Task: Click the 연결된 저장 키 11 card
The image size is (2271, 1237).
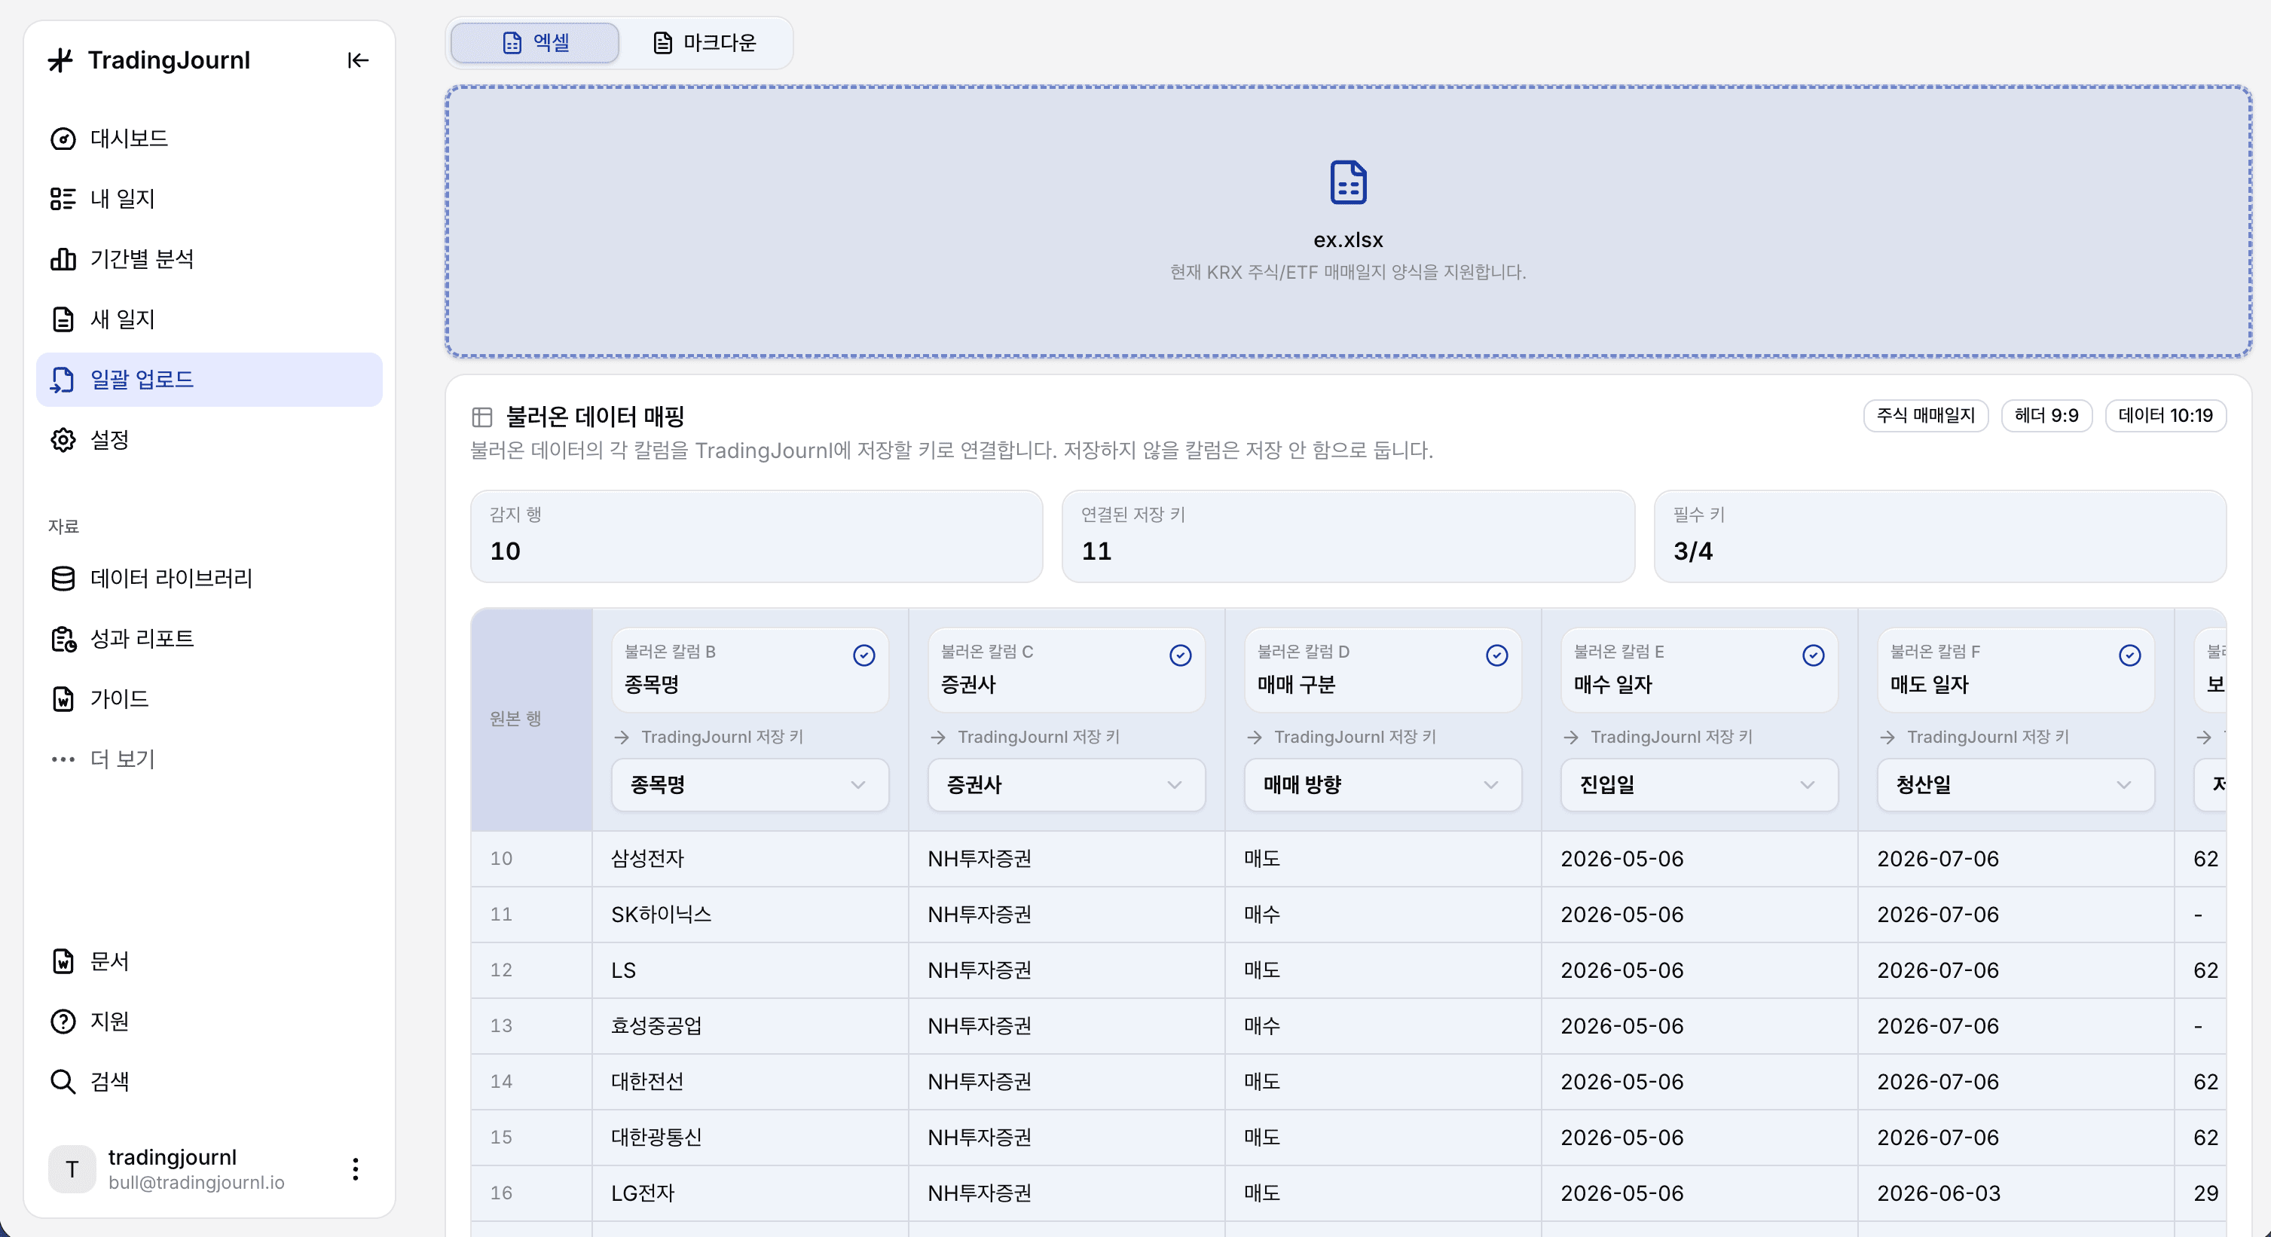Action: pos(1348,536)
